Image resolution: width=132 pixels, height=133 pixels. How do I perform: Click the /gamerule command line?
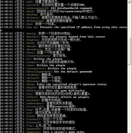[x=42, y=132]
